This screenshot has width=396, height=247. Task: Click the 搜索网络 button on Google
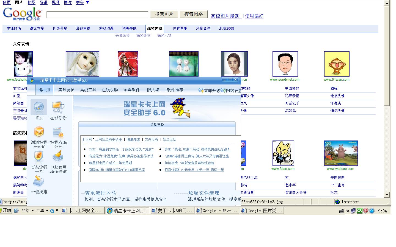click(x=194, y=14)
